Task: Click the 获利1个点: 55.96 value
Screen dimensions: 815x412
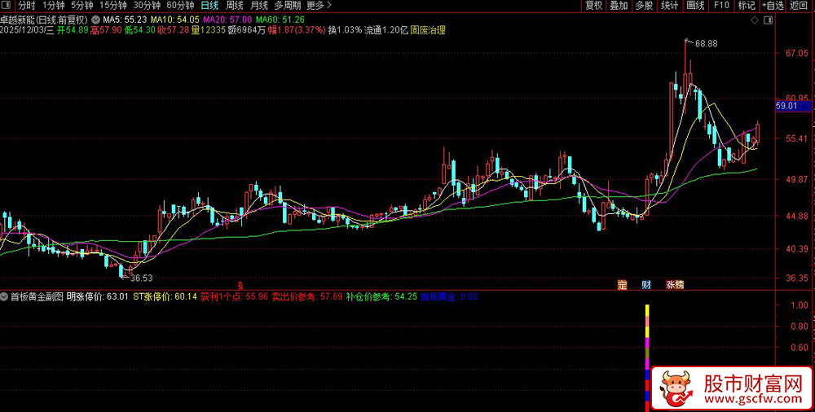Action: click(235, 297)
